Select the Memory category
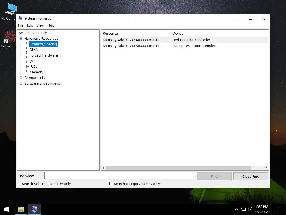The image size is (286, 215). [36, 72]
